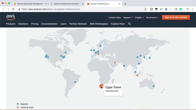
Task: Select the Sao Paulo region marker in Brazil
Action: (75, 82)
